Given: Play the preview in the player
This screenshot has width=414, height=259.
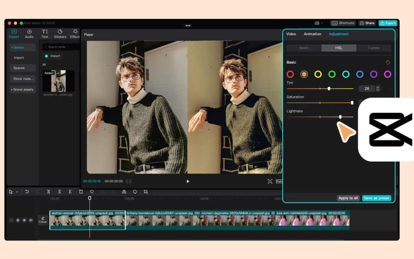Looking at the screenshot, I should 188,181.
